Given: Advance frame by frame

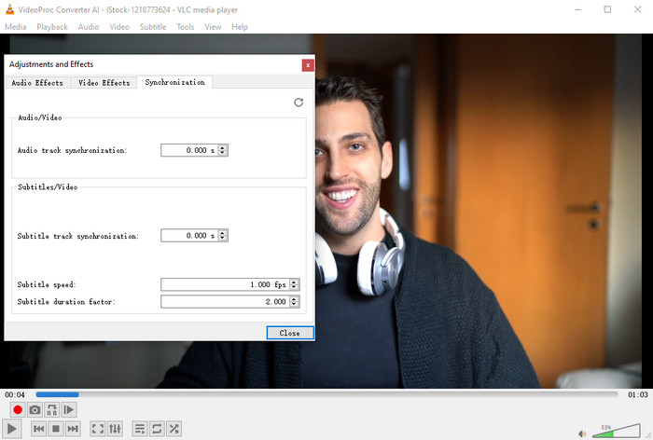Looking at the screenshot, I should tap(69, 410).
